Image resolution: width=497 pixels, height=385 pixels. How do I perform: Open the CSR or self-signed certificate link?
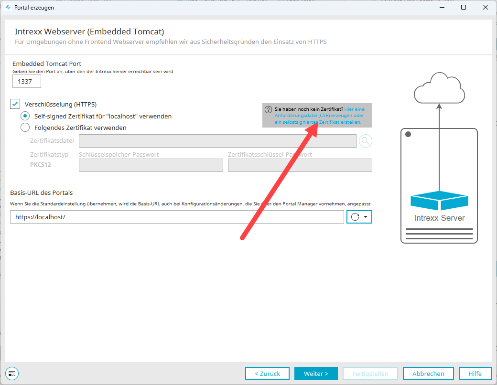pyautogui.click(x=320, y=116)
